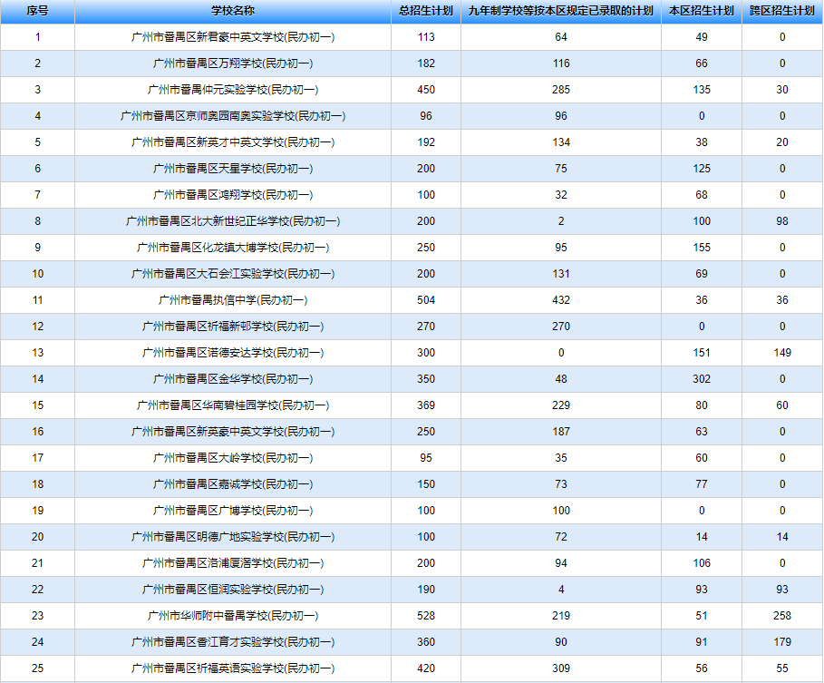This screenshot has width=824, height=683.
Task: Select 广州市番禺区明德广地实验学校(民办初一) cell
Action: [x=233, y=537]
